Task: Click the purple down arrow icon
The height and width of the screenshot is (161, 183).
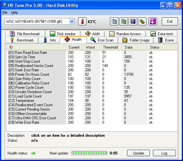Action: (x=153, y=21)
